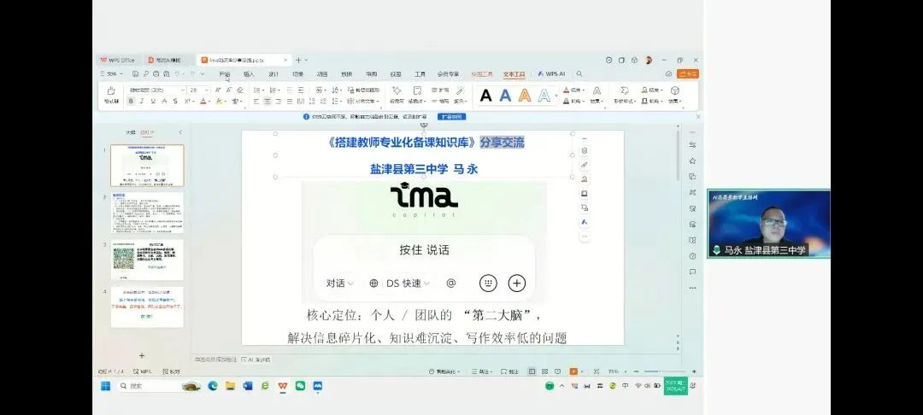
Task: Open File Explorer from taskbar
Action: click(x=230, y=386)
